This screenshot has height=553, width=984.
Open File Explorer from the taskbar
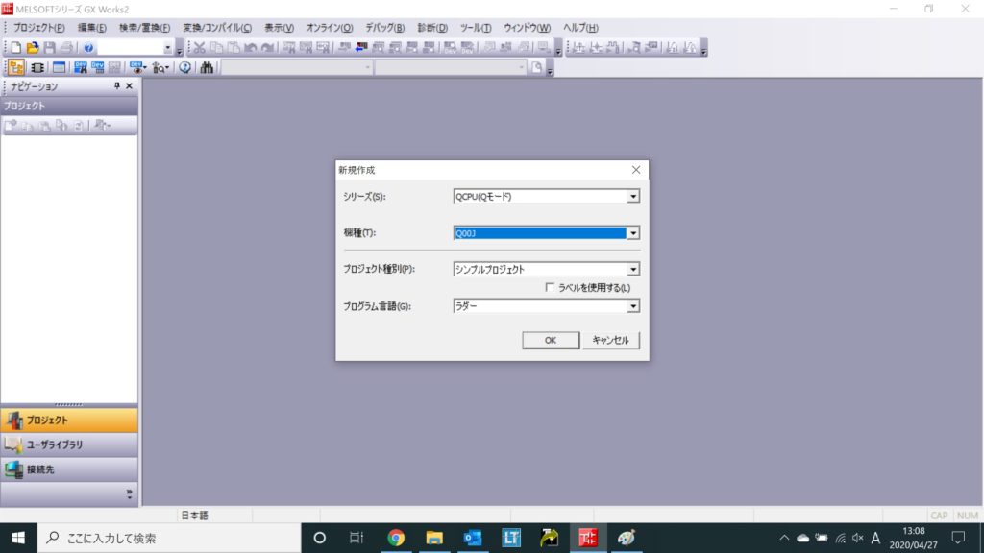tap(434, 538)
